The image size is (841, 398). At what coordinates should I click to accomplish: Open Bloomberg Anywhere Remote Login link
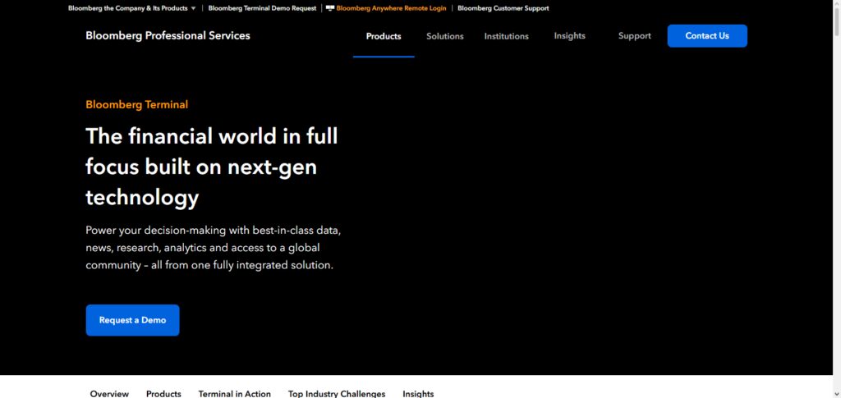(391, 8)
